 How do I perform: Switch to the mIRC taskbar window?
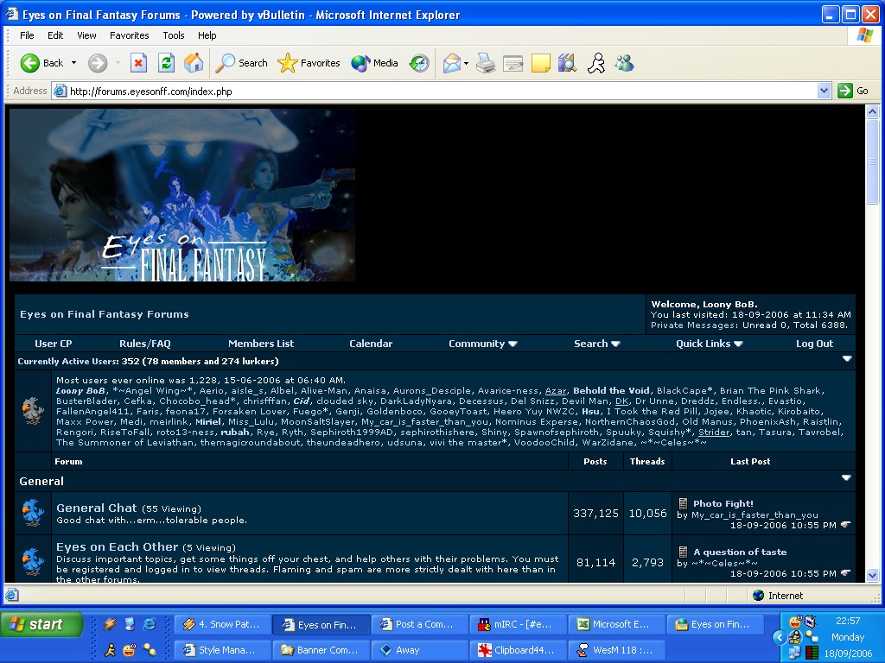(518, 624)
